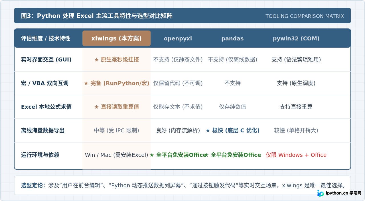Click the 仅存纯数值 cell

(232, 107)
